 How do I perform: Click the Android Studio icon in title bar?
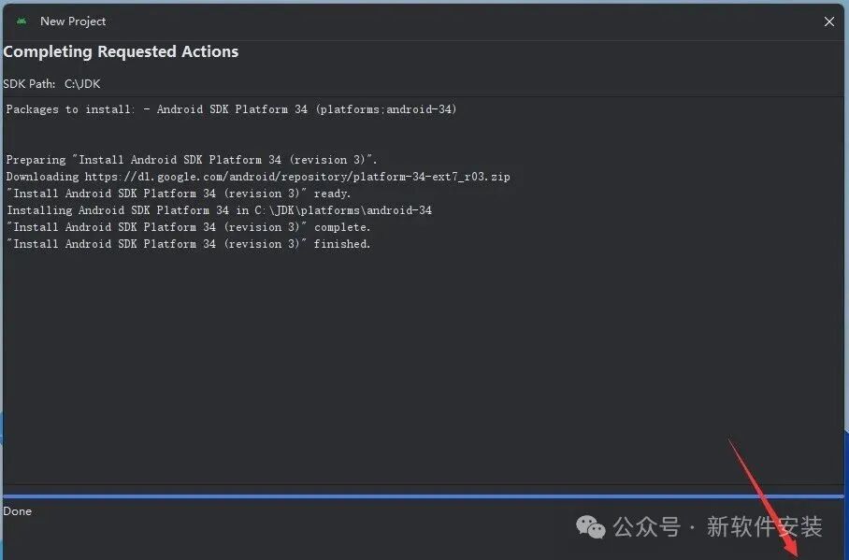22,22
